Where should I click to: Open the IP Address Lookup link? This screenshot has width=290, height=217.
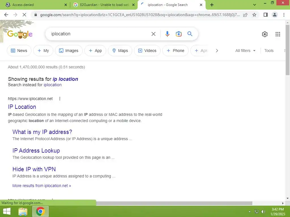click(x=36, y=151)
